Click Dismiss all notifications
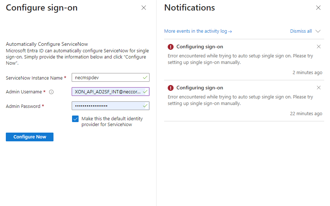 pyautogui.click(x=301, y=31)
